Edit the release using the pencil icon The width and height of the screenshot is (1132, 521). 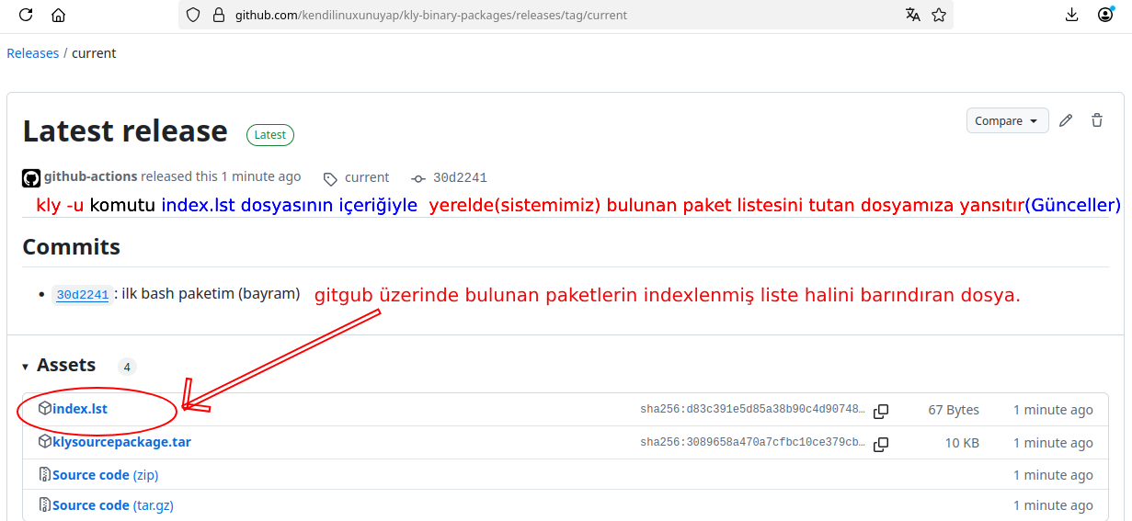pos(1066,120)
